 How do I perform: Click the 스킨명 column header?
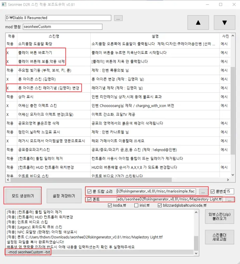coord(54,36)
